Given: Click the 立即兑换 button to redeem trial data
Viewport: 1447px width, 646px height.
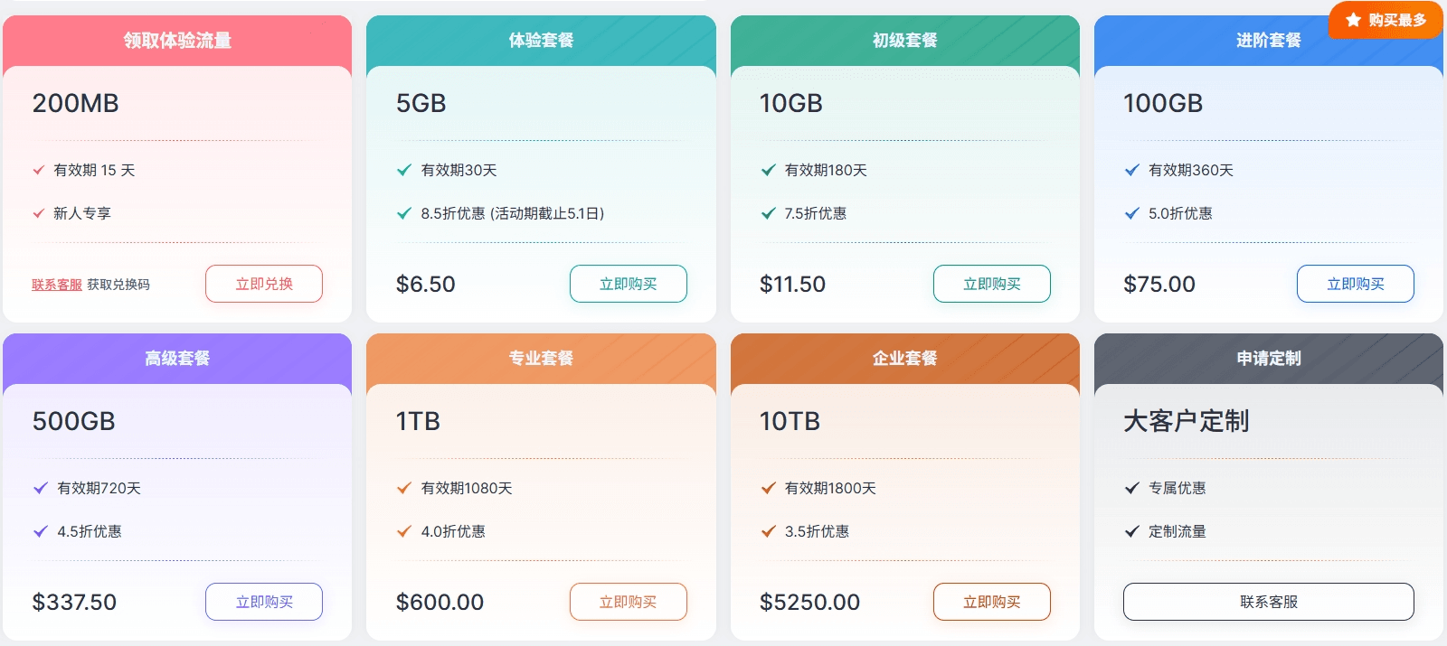Looking at the screenshot, I should pyautogui.click(x=263, y=283).
